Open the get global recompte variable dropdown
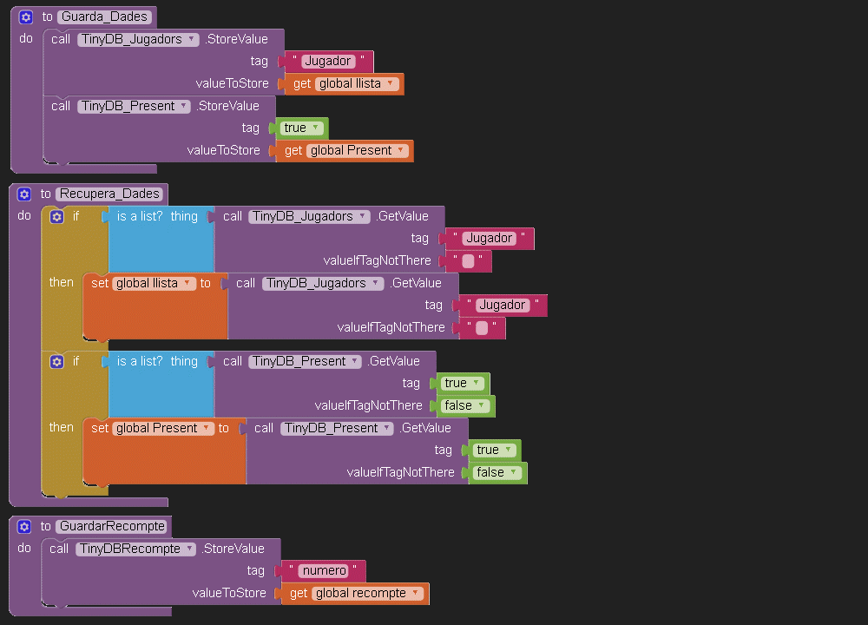This screenshot has width=868, height=625. 416,594
